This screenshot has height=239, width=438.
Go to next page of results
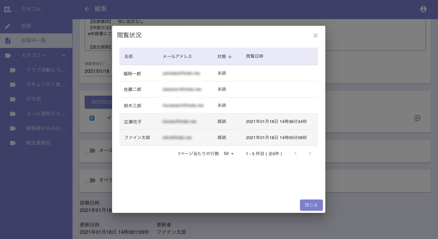coord(310,154)
